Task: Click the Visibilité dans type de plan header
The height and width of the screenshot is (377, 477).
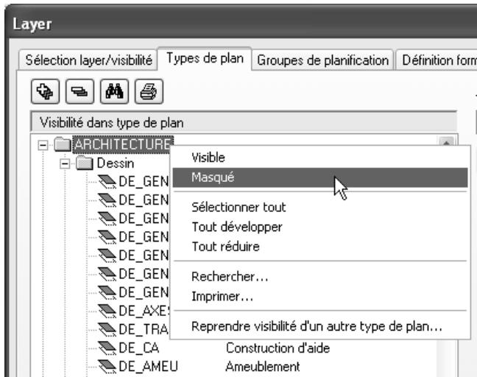Action: (x=244, y=123)
